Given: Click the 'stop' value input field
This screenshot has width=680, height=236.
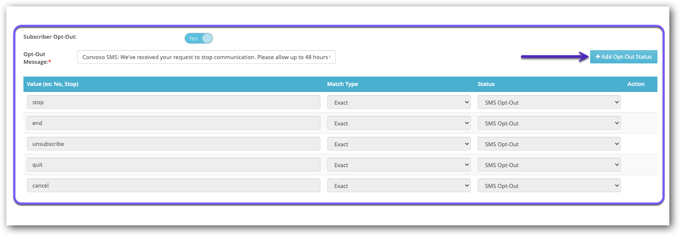Looking at the screenshot, I should (173, 102).
